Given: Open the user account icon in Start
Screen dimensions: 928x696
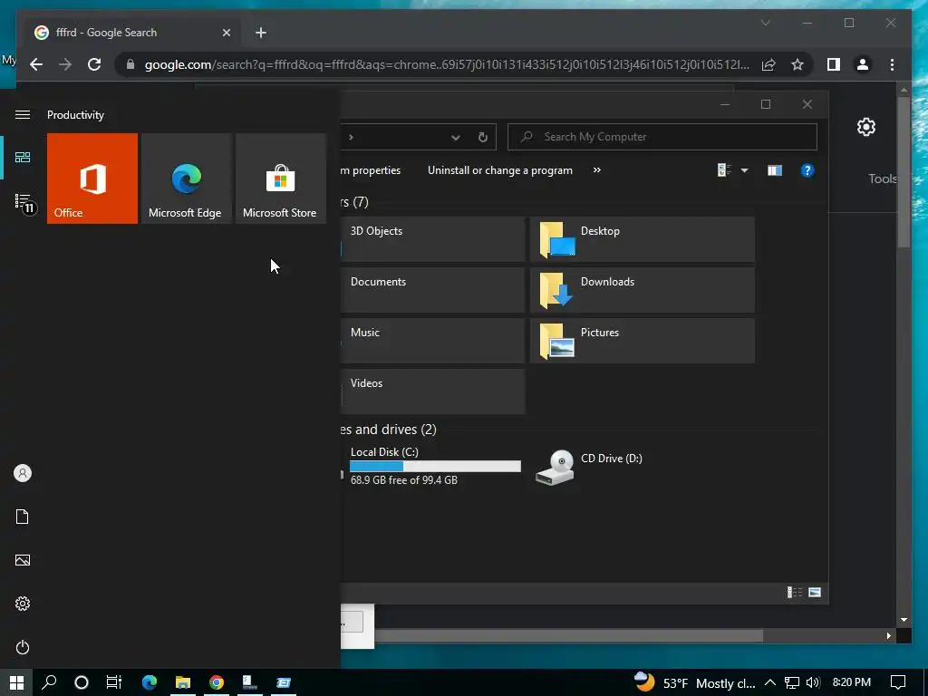Looking at the screenshot, I should point(23,473).
